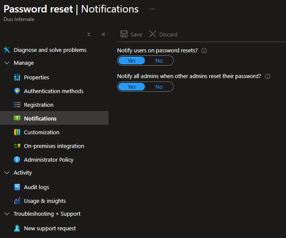Open the more options ellipsis by title
The width and height of the screenshot is (286, 238).
tap(152, 9)
